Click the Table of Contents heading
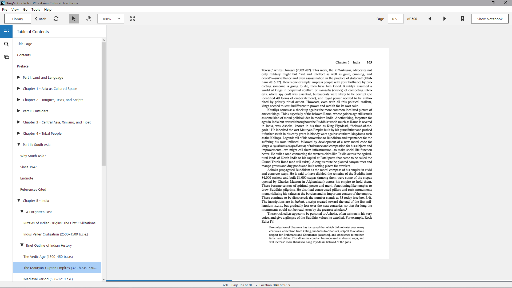 [x=33, y=31]
